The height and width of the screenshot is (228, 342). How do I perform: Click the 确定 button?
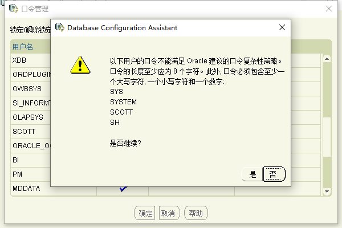(145, 213)
